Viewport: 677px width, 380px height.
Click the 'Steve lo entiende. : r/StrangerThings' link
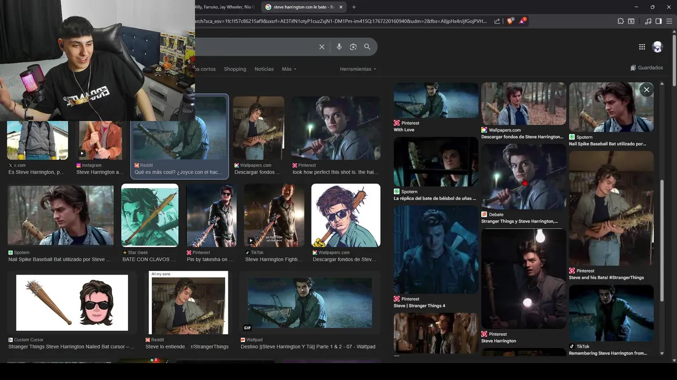click(x=187, y=347)
